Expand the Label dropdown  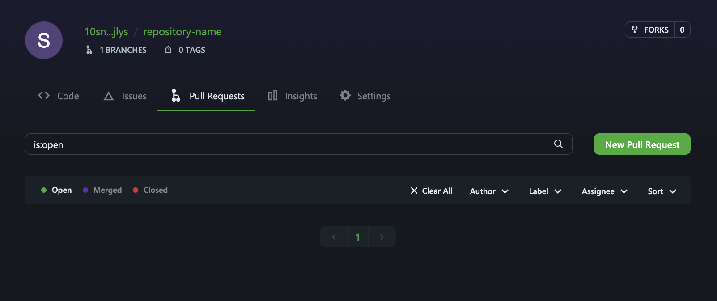pyautogui.click(x=545, y=191)
